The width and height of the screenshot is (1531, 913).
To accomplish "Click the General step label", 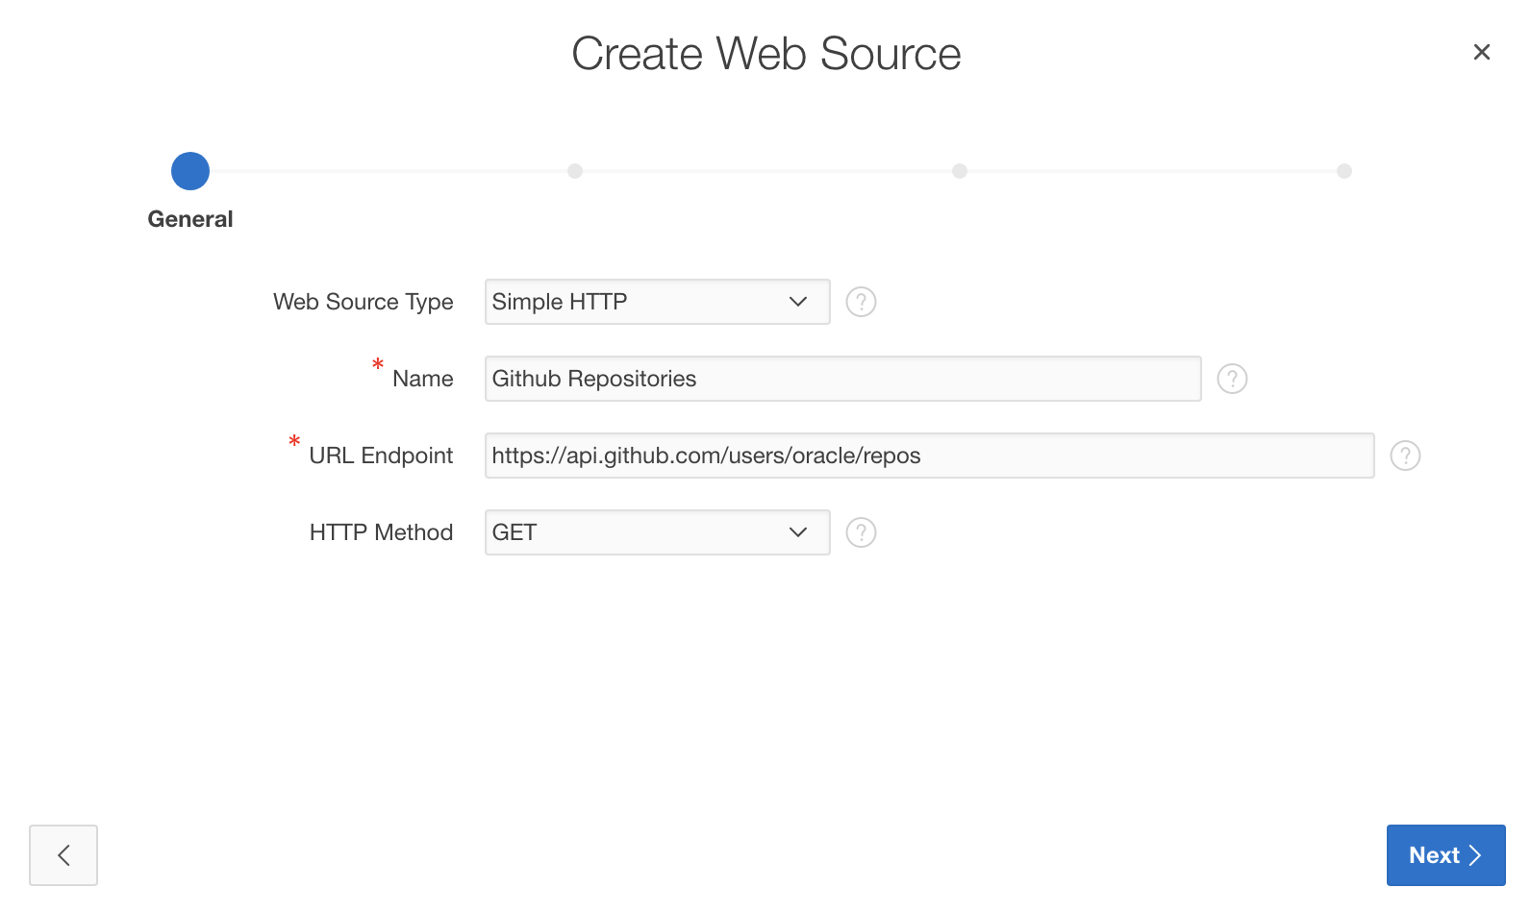I will coord(190,219).
